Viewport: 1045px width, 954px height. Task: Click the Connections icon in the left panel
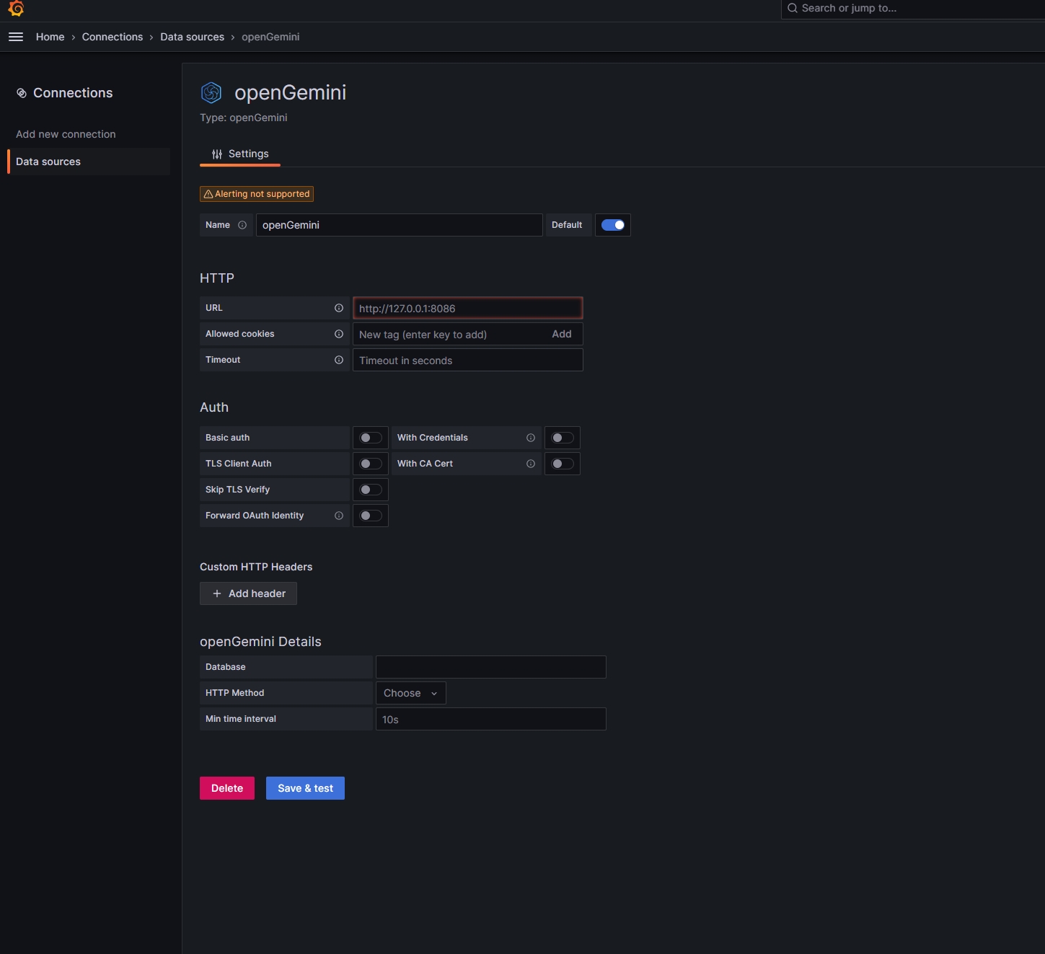click(22, 92)
